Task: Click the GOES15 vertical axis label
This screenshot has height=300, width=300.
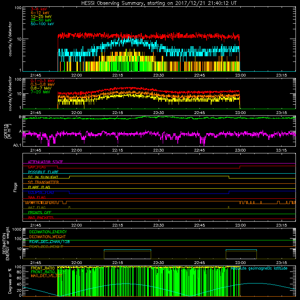Action: [7, 131]
